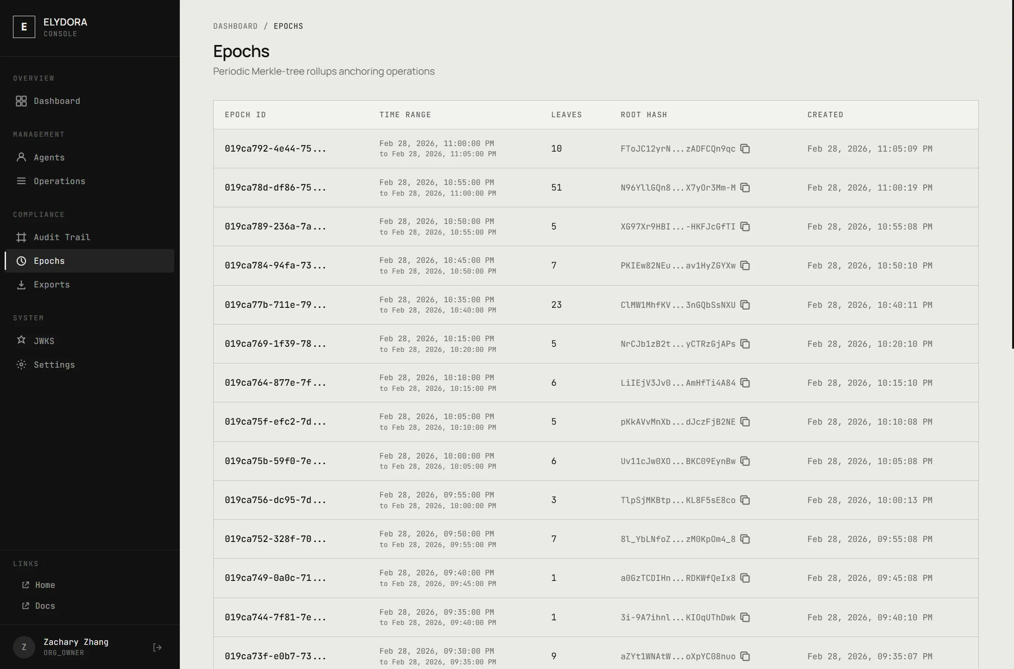Click the Home external link
The width and height of the screenshot is (1014, 669).
click(x=44, y=585)
